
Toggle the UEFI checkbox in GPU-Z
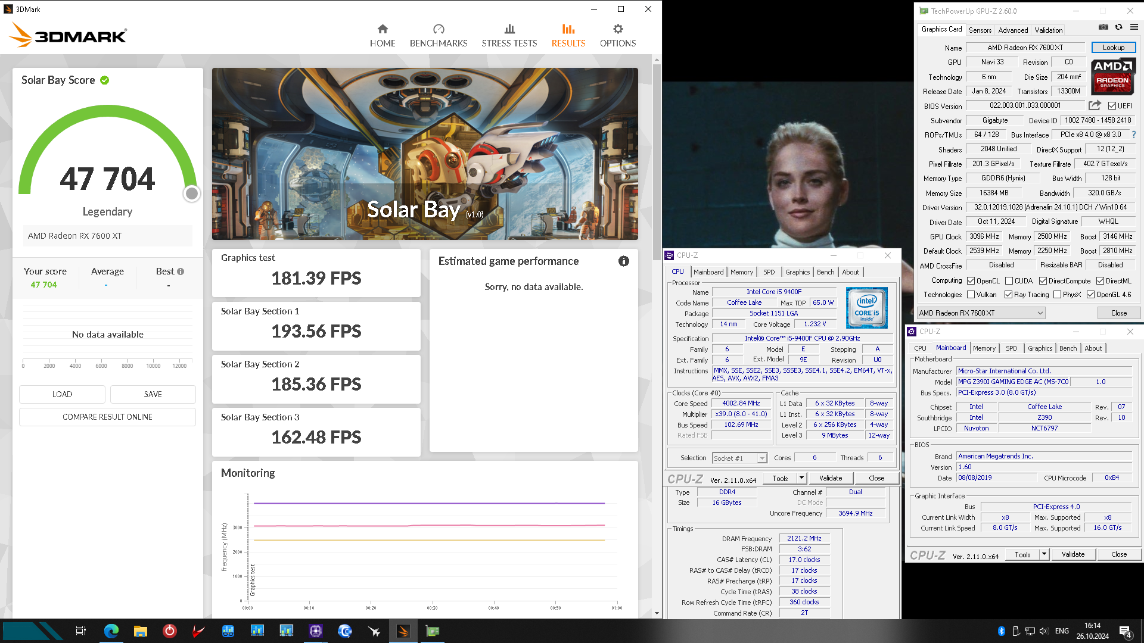tap(1112, 106)
